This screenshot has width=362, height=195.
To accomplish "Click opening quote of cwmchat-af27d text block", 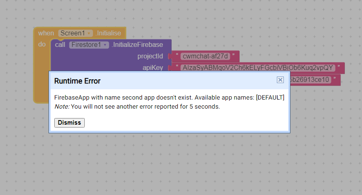I will pos(176,56).
